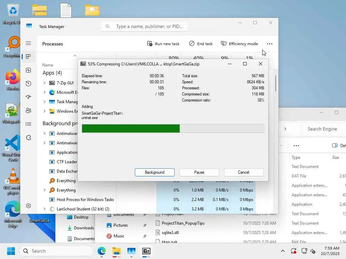Screen dimensions: 346x259
Task: Open Startup apps sidebar icon
Action: [28, 97]
